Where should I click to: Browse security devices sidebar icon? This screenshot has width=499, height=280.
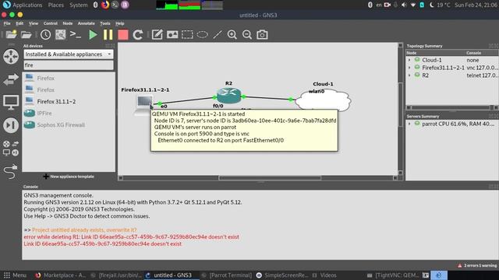click(11, 125)
